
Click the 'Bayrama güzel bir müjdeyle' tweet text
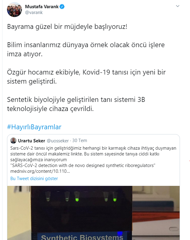[x=67, y=27]
